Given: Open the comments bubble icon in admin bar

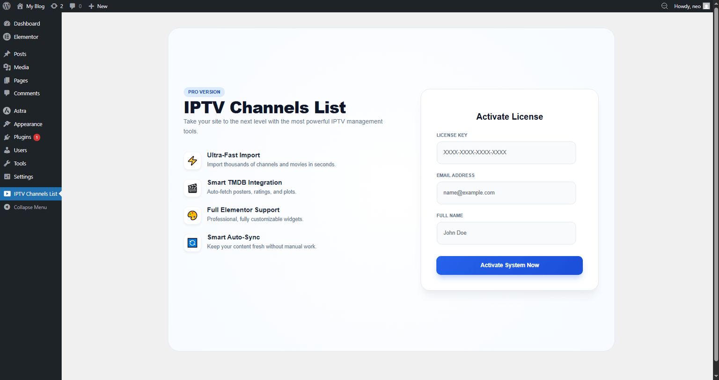Looking at the screenshot, I should pos(72,6).
